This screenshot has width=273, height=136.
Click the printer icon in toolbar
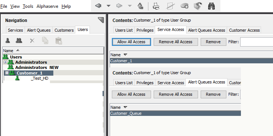156,6
